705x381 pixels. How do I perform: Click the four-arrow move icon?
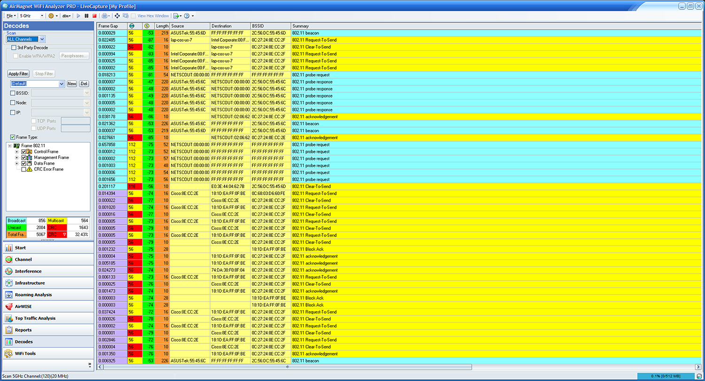(117, 16)
